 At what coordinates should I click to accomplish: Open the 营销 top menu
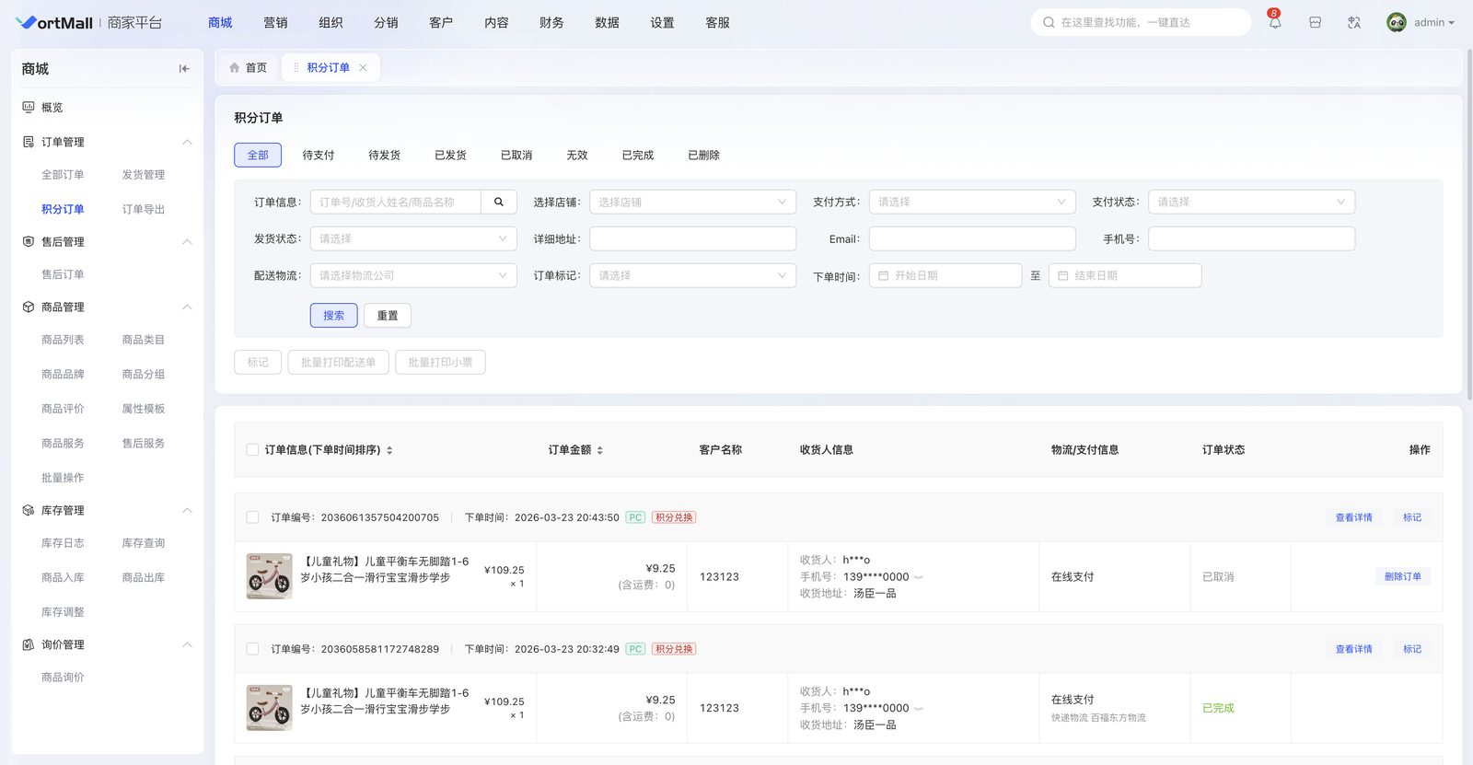pos(275,23)
